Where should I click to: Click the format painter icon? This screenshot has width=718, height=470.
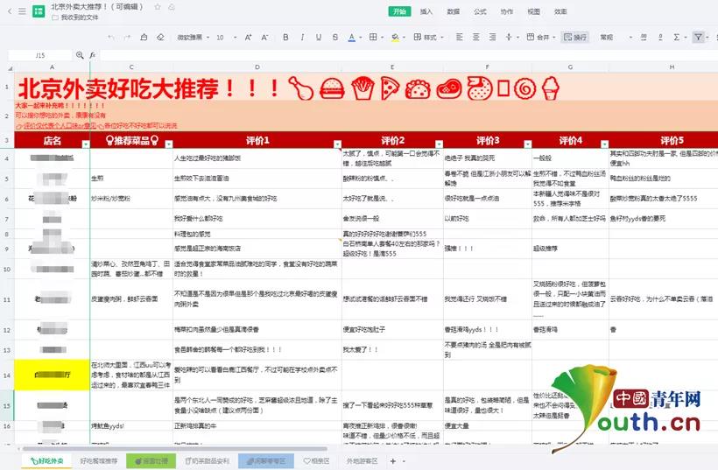pos(144,38)
